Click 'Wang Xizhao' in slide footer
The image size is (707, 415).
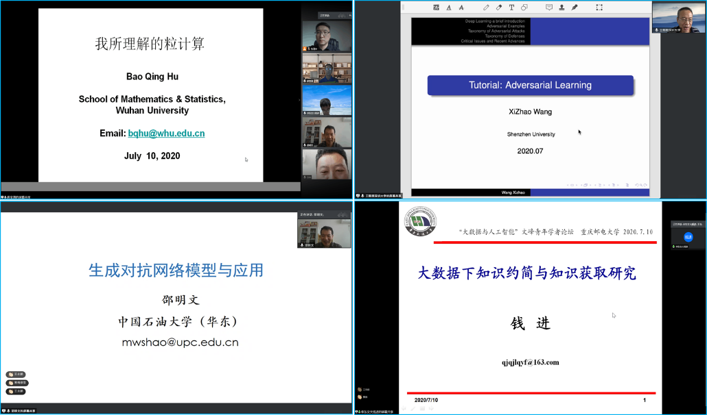point(513,192)
